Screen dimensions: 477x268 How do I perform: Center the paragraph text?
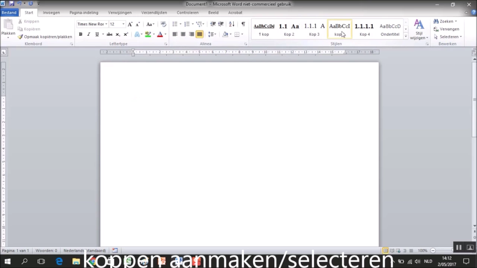(183, 34)
